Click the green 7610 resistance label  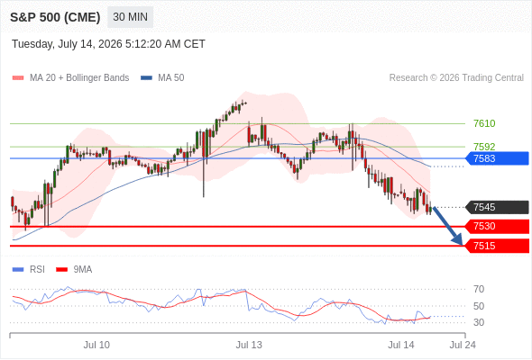[484, 123]
